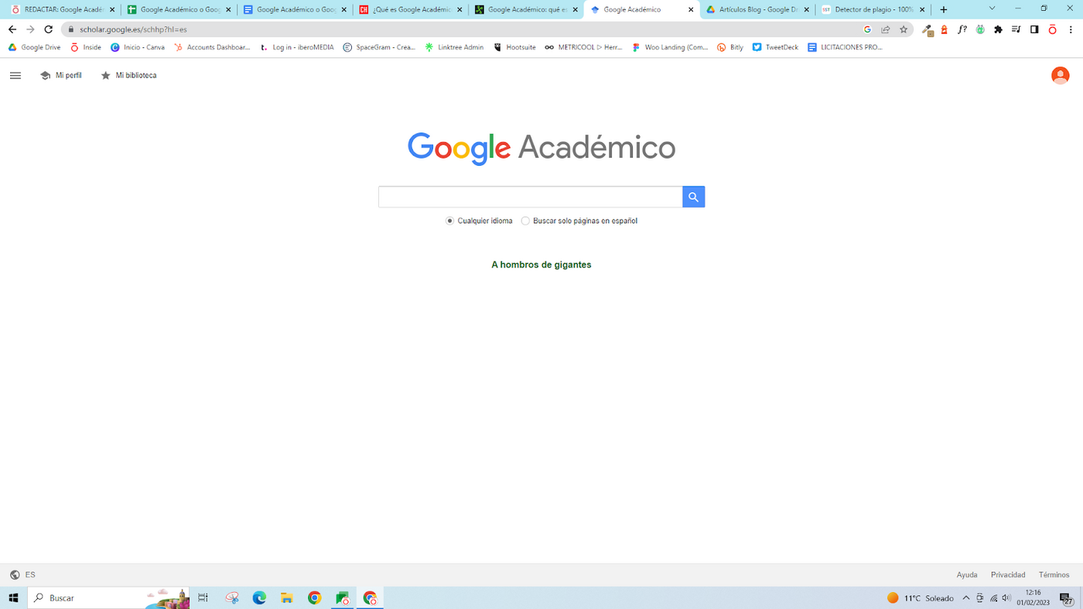The image size is (1083, 609).
Task: Click the taskbar Buscar search box
Action: point(109,598)
